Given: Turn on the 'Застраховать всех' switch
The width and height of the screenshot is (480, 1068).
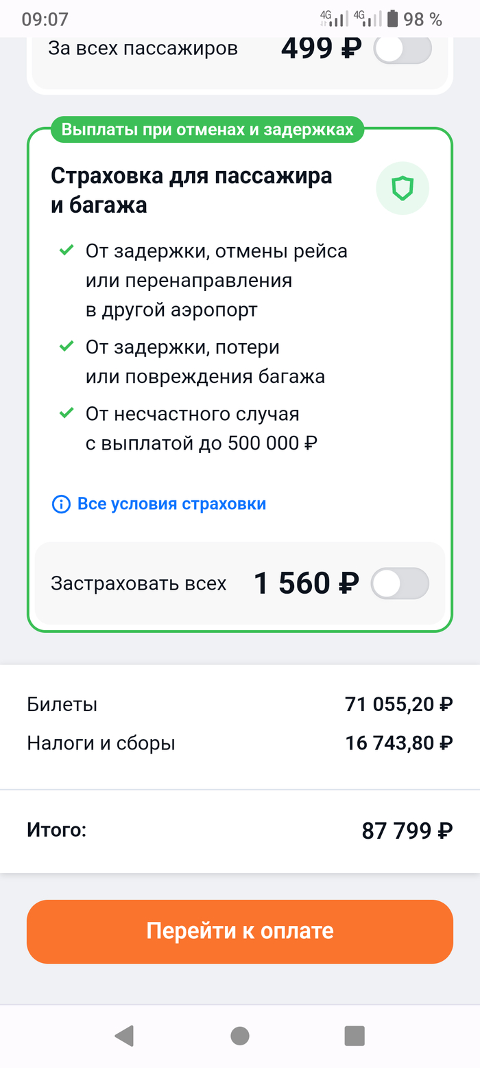Looking at the screenshot, I should 400,584.
